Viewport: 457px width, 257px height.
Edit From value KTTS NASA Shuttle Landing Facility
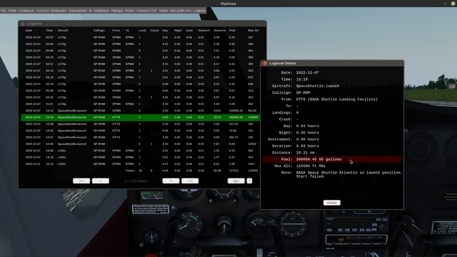click(x=337, y=99)
